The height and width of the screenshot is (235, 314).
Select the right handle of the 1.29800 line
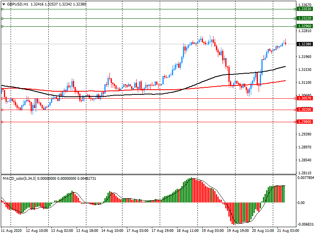click(295, 122)
